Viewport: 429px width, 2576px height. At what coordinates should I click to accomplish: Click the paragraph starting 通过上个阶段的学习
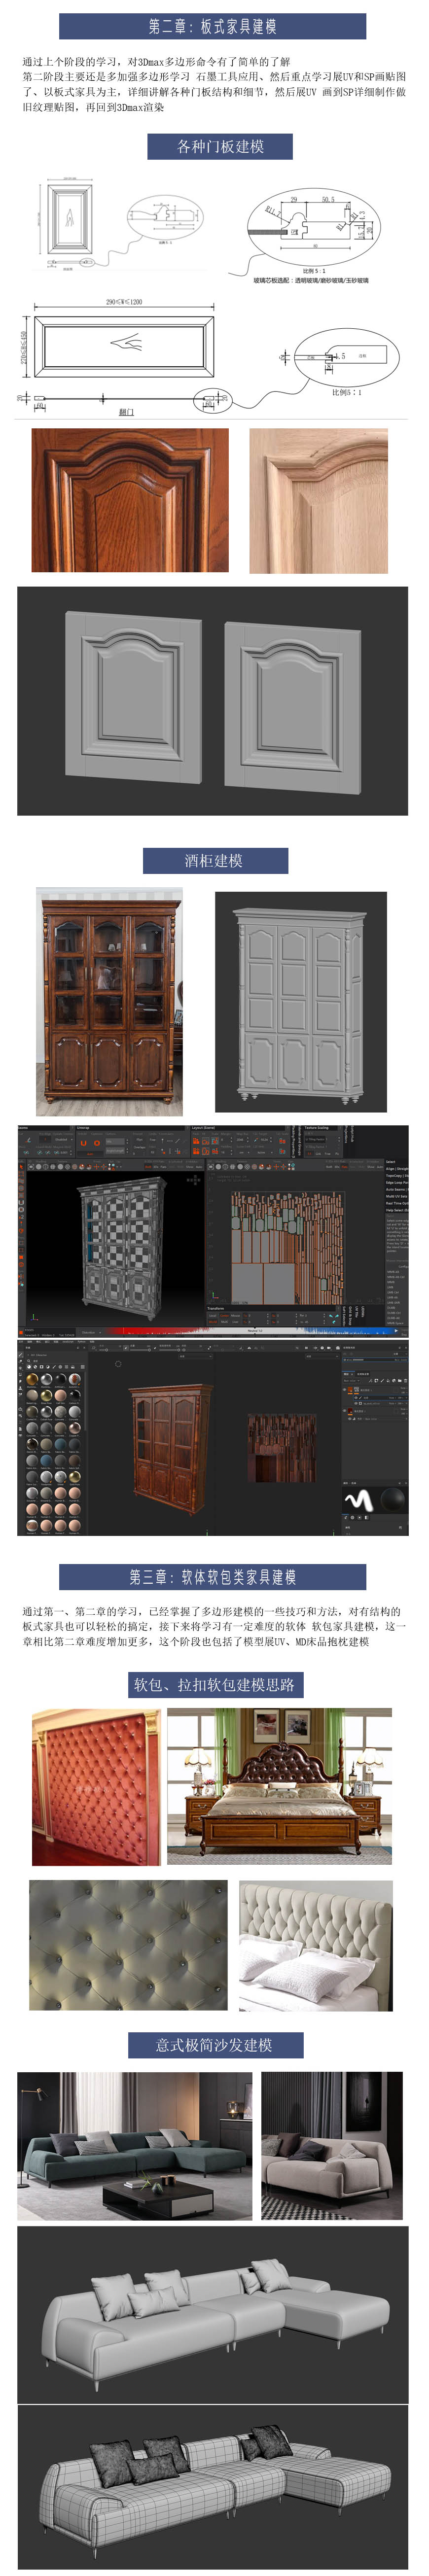(214, 84)
